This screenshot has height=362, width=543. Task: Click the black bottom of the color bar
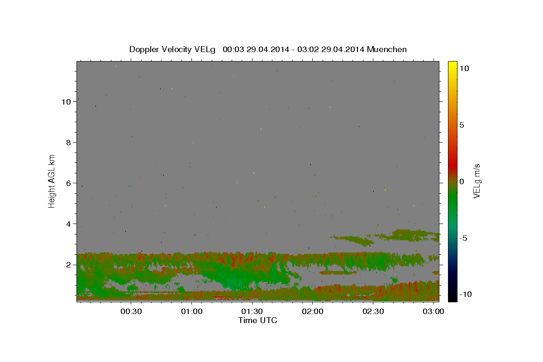[452, 296]
